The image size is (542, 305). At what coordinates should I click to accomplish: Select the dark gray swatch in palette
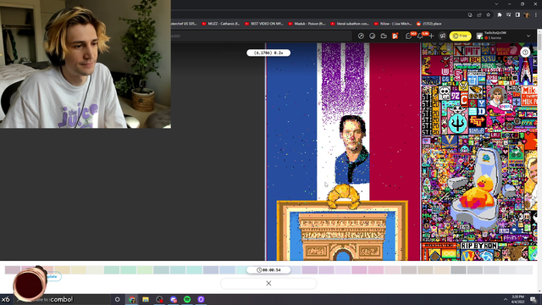click(458, 269)
